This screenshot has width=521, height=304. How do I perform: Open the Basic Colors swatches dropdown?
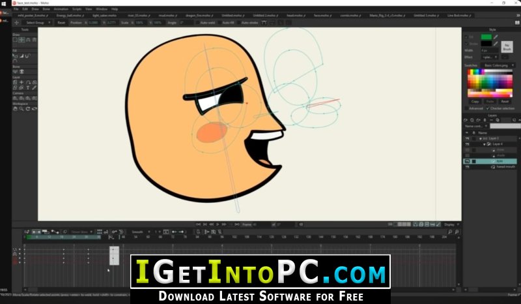click(498, 65)
